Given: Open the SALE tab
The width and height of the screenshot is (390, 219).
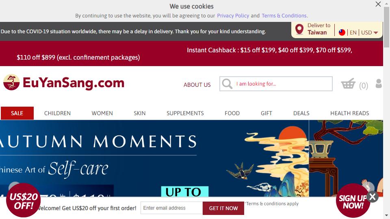Looking at the screenshot, I should tap(17, 113).
